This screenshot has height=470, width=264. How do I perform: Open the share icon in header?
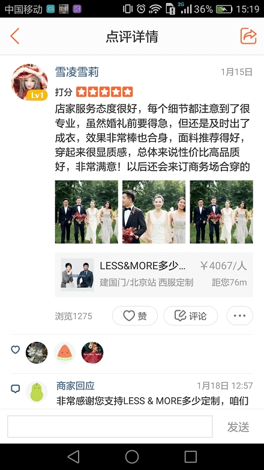coord(248,36)
